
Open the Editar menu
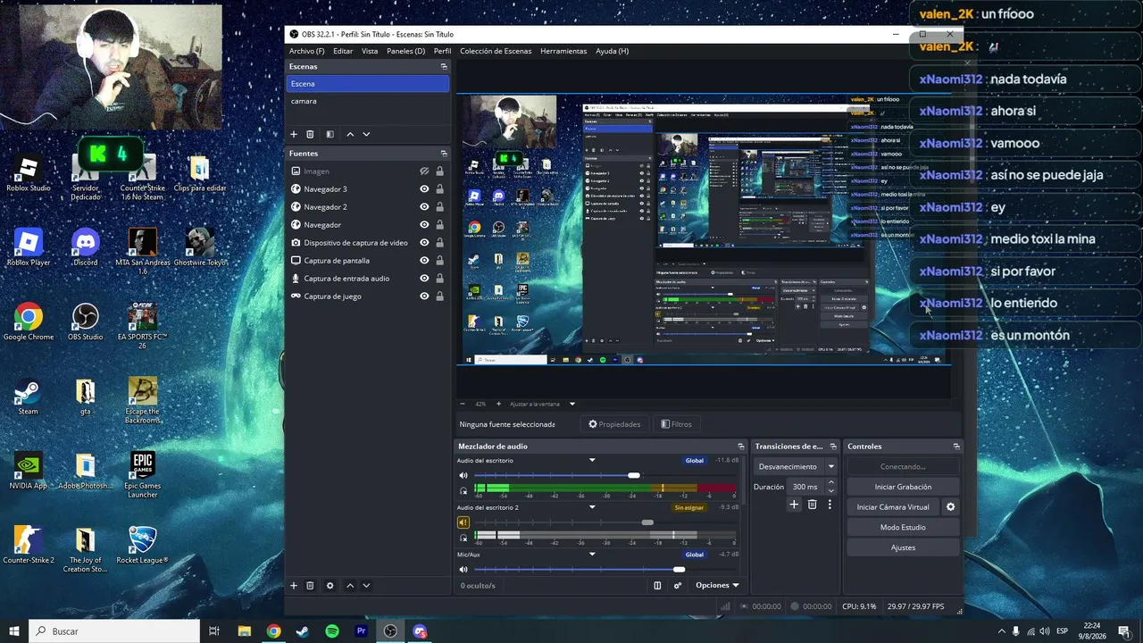pyautogui.click(x=343, y=51)
